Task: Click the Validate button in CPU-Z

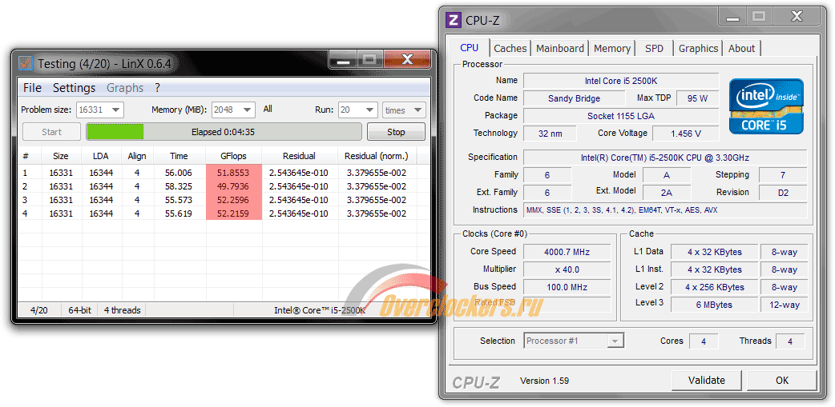Action: pyautogui.click(x=707, y=380)
